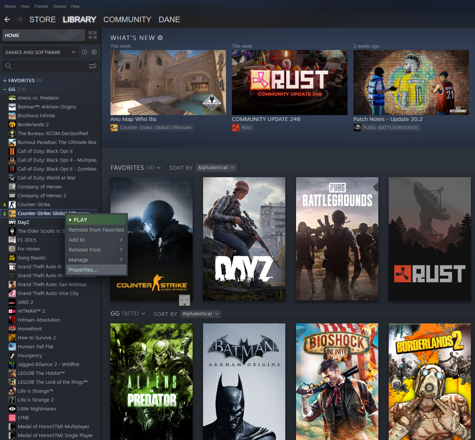Click the Company of Heroes 2 list icon

(x=12, y=195)
